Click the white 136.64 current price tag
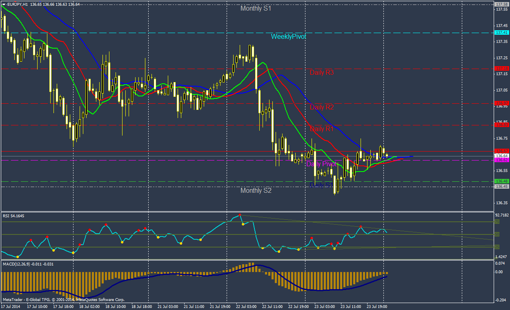This screenshot has width=510, height=310. 501,156
